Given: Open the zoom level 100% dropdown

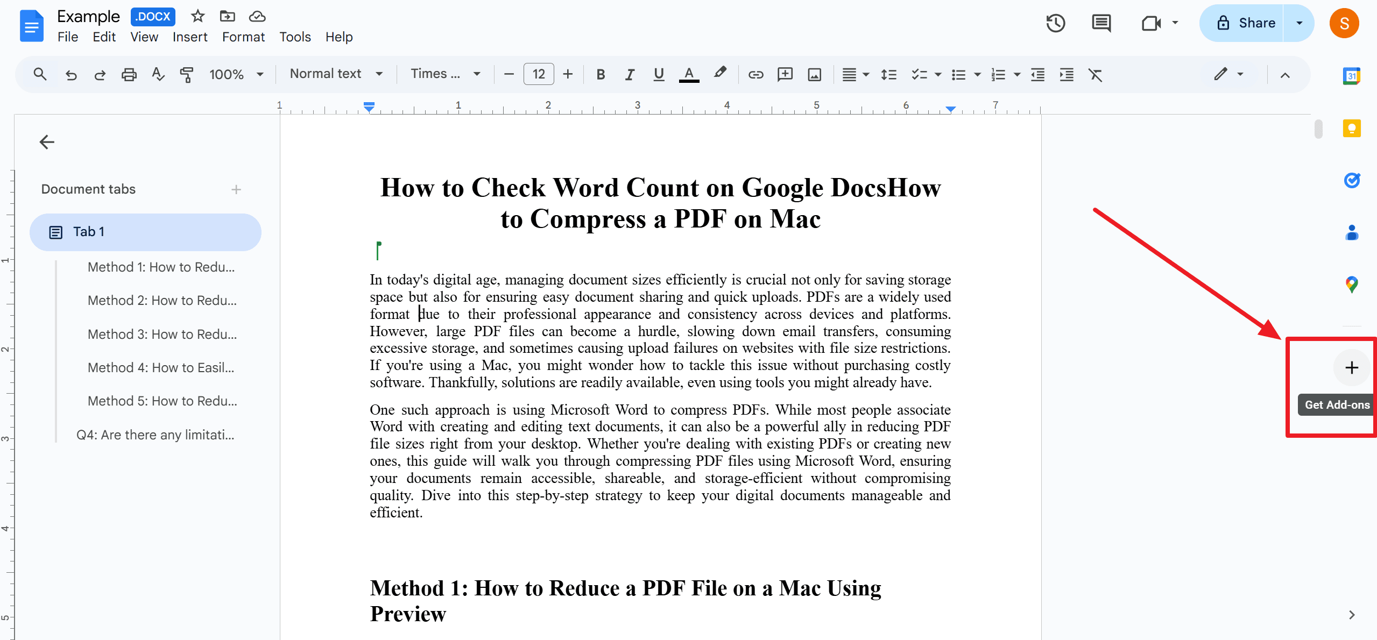Looking at the screenshot, I should click(236, 74).
